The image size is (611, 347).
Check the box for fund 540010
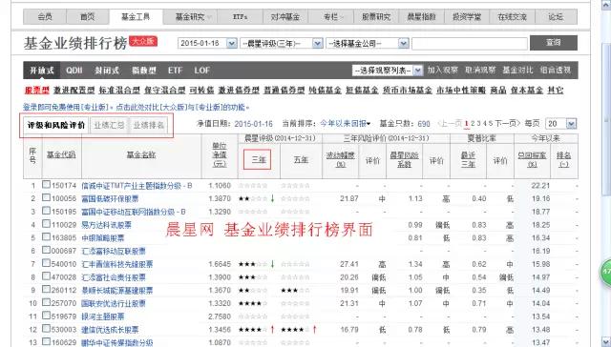(x=46, y=263)
